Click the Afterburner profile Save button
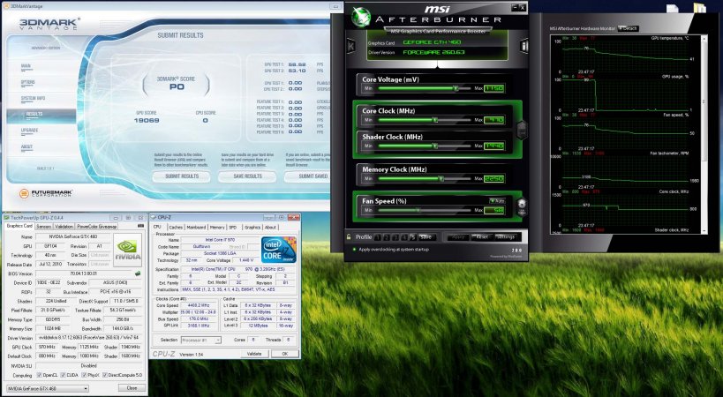This screenshot has width=723, height=397. point(426,237)
